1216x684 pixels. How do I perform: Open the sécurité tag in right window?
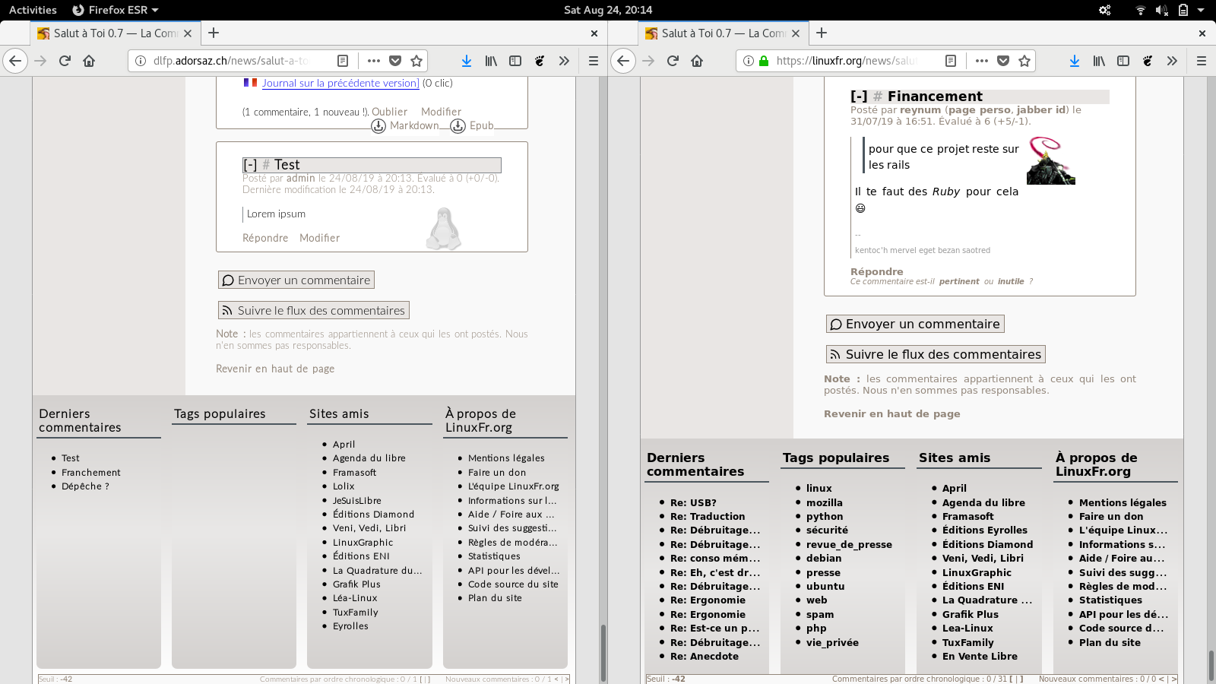(827, 530)
